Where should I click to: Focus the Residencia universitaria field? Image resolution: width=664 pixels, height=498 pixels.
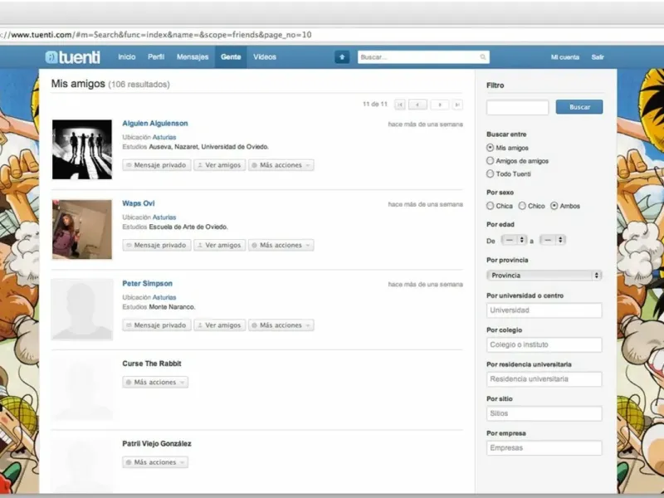point(544,379)
